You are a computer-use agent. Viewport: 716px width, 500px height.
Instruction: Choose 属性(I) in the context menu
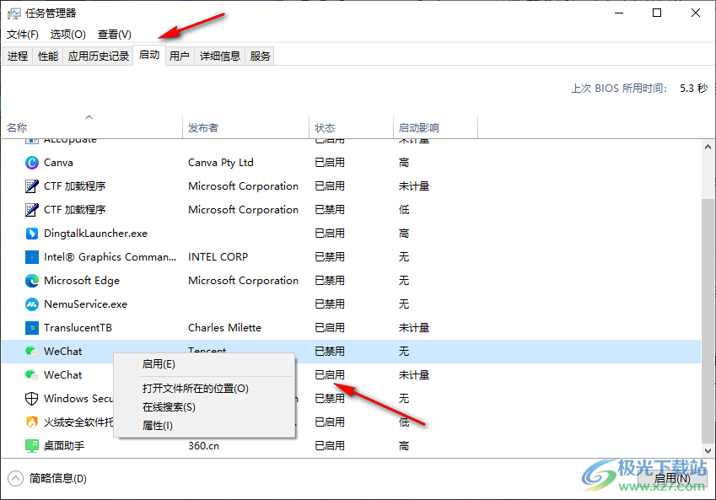click(204, 426)
